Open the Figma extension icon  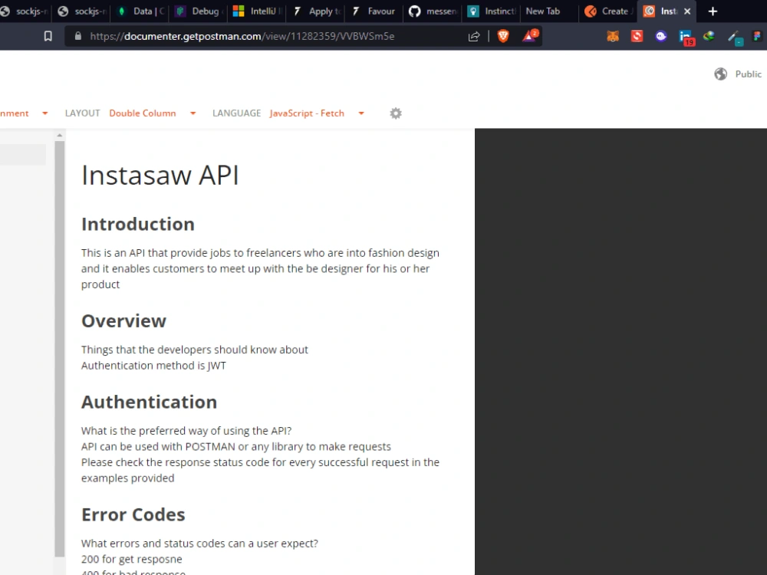(x=755, y=35)
